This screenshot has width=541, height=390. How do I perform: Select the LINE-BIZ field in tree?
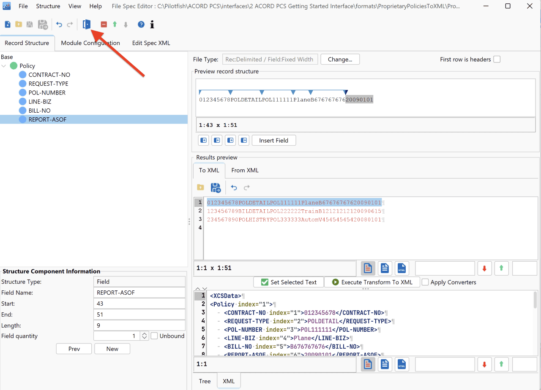[x=40, y=102]
